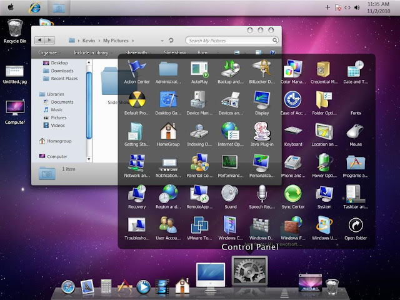Open Recycle Bin desktop icon

coord(15,31)
